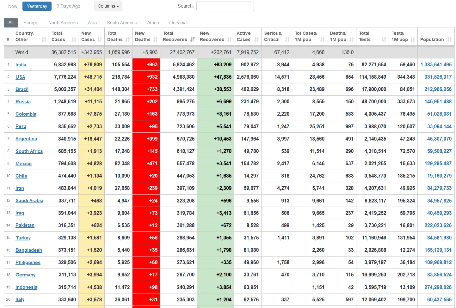Select the Europe tab
The width and height of the screenshot is (456, 308).
point(31,23)
